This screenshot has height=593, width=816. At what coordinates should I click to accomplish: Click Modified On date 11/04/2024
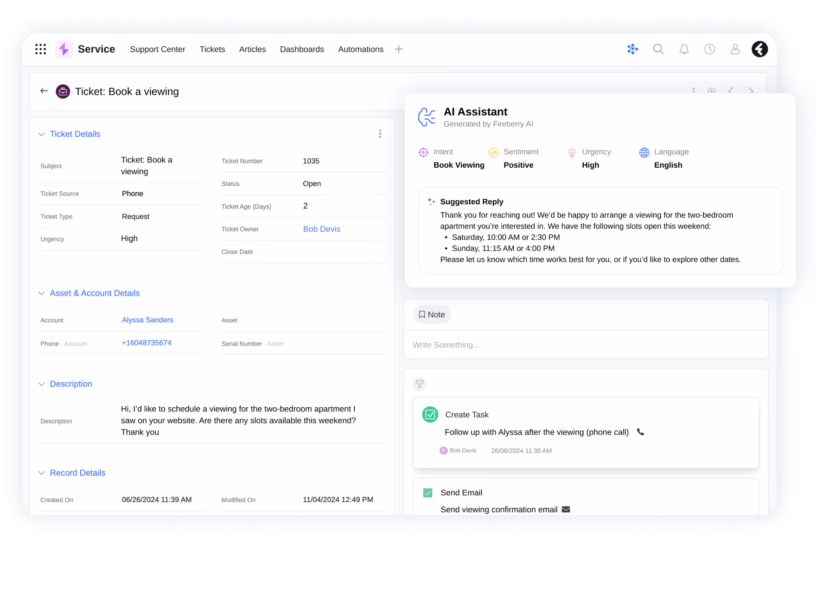338,499
